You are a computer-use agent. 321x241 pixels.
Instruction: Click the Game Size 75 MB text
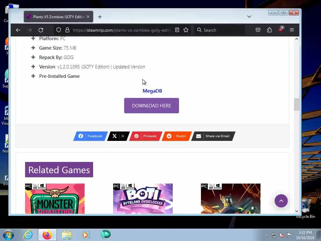58,48
